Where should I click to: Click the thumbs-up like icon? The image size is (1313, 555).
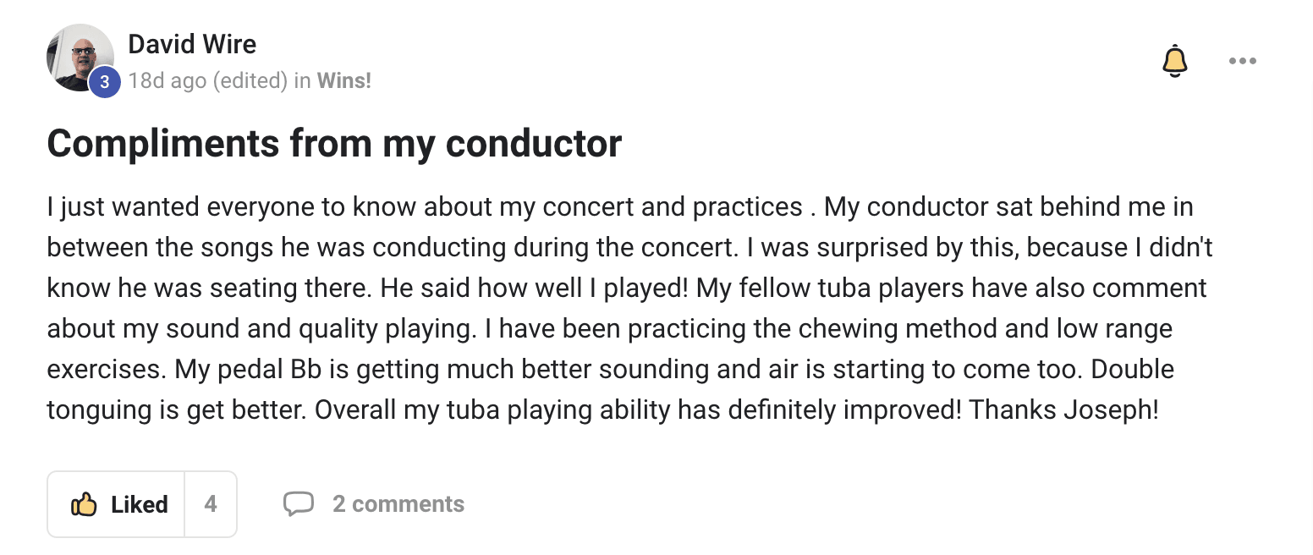(x=84, y=505)
